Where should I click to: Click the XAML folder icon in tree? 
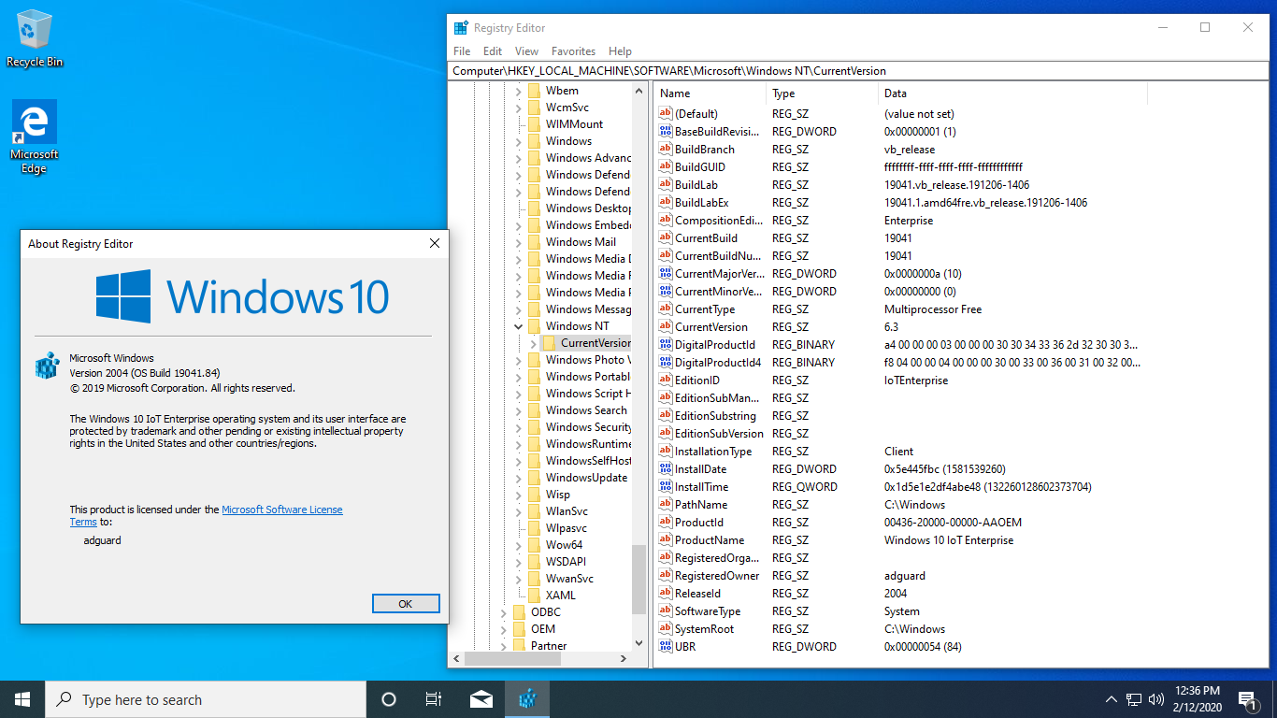point(534,596)
